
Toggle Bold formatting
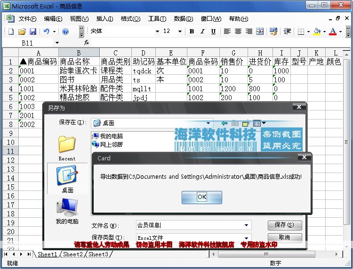point(192,32)
